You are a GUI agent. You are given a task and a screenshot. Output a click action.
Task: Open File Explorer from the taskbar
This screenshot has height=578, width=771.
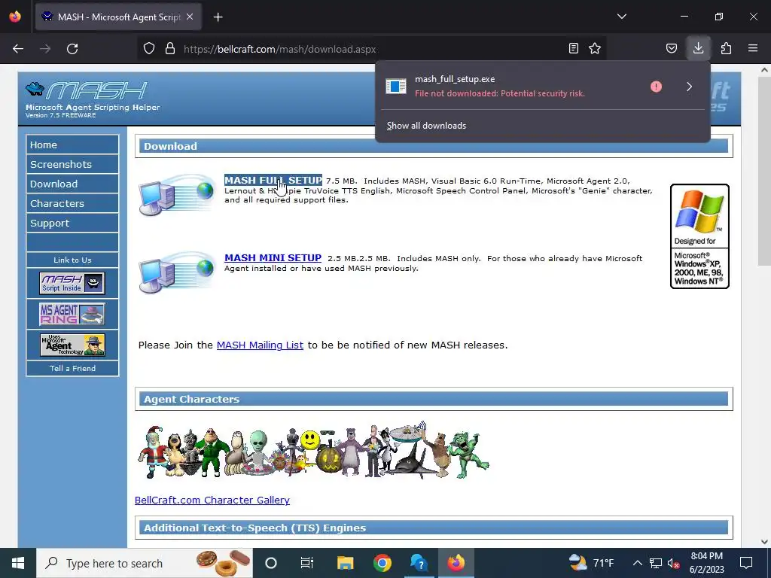tap(345, 563)
